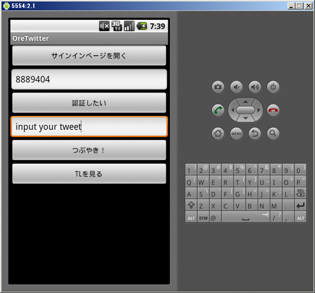Click the L key

pyautogui.click(x=288, y=193)
